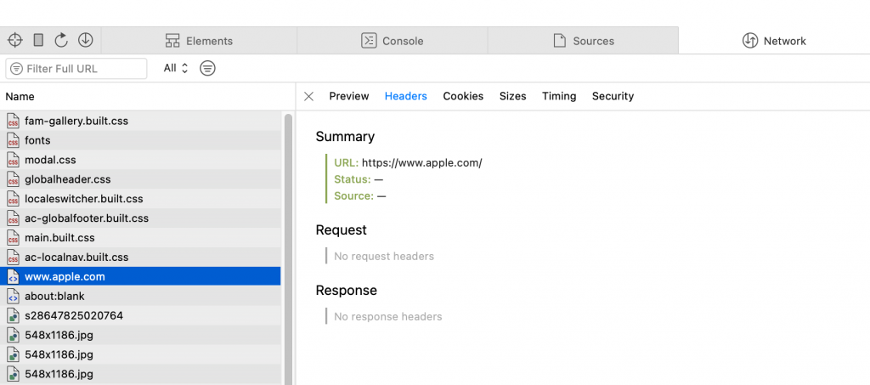Image resolution: width=870 pixels, height=385 pixels.
Task: Select the Network tab
Action: [774, 41]
